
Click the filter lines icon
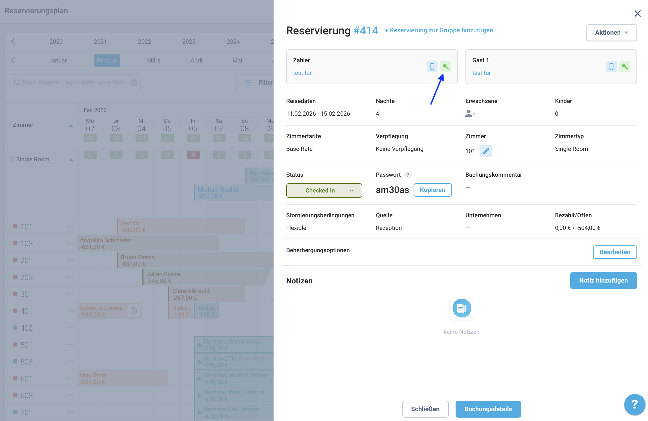click(248, 82)
